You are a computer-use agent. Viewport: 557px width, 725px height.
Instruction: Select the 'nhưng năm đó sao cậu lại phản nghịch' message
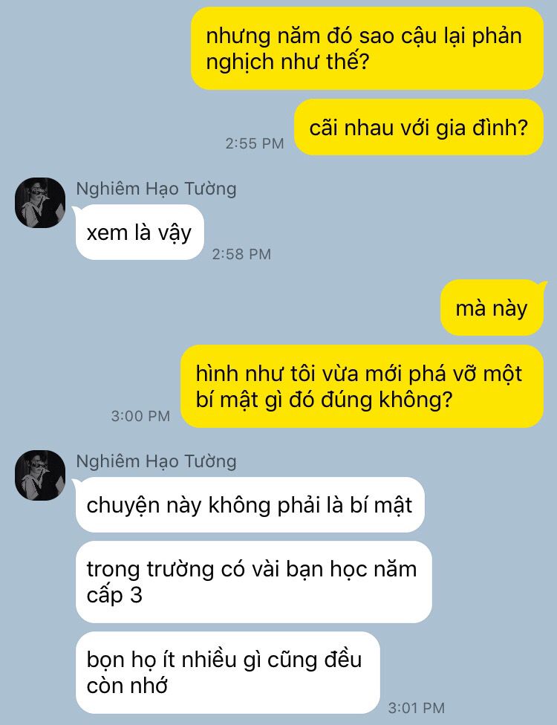367,48
